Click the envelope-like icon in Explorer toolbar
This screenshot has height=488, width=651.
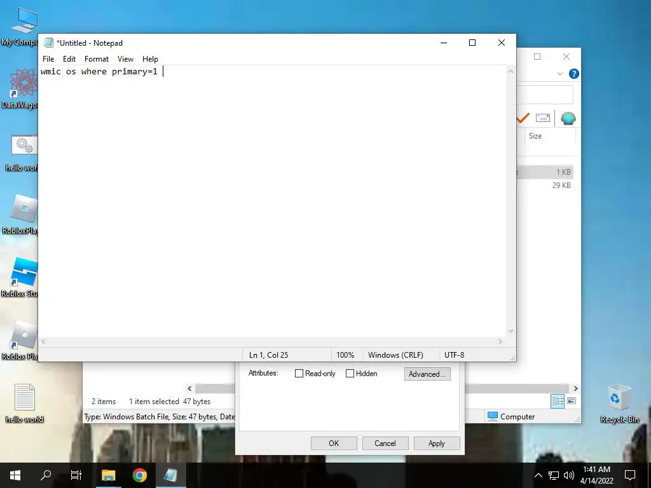[543, 118]
